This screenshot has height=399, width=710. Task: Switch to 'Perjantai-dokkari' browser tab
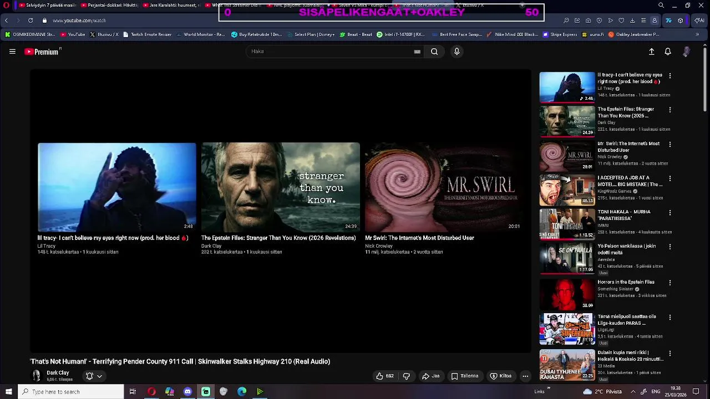click(109, 6)
